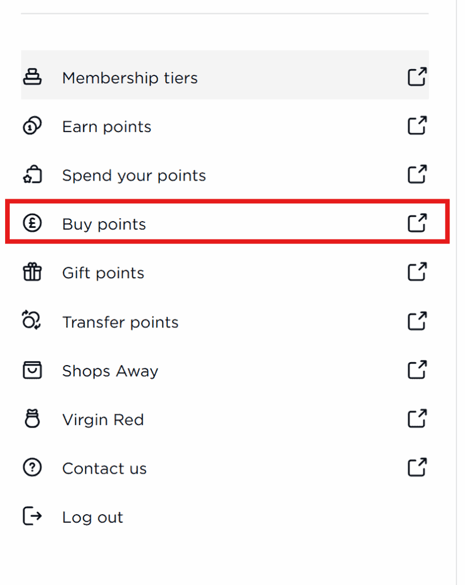Click the Spend your points bag icon
The image size is (465, 585).
coord(32,175)
